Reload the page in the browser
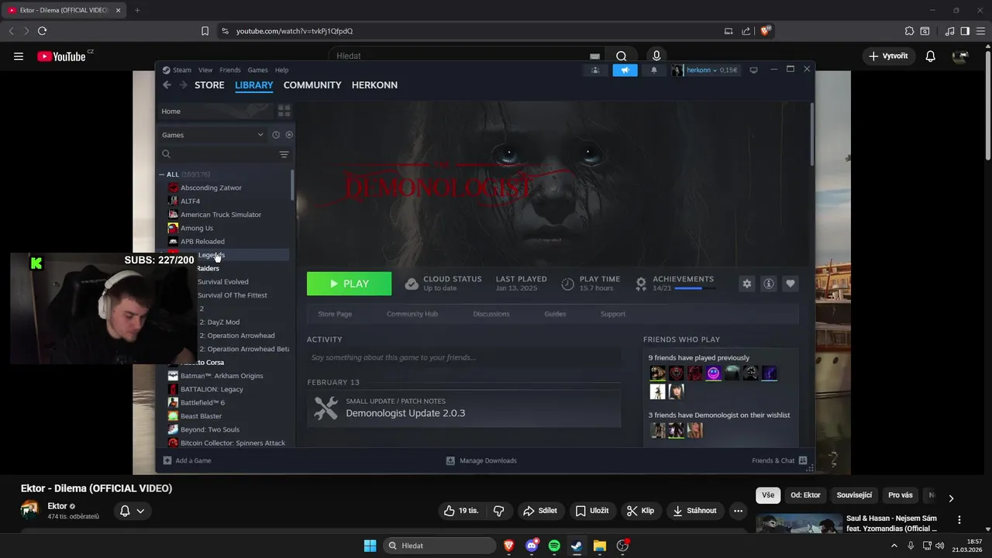The height and width of the screenshot is (558, 992). coord(42,31)
